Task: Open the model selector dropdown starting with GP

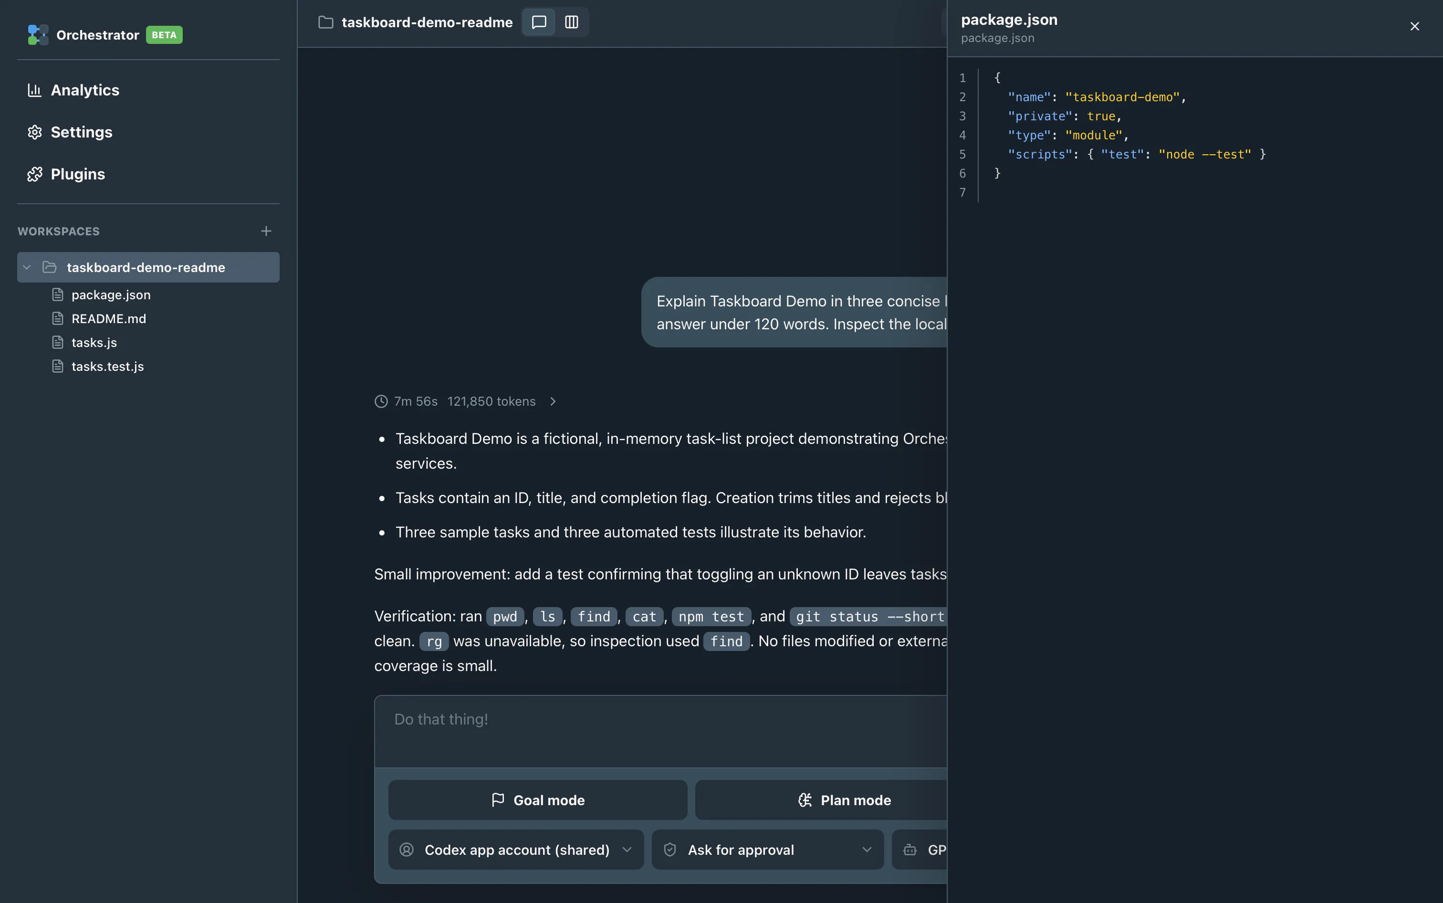Action: (920, 850)
